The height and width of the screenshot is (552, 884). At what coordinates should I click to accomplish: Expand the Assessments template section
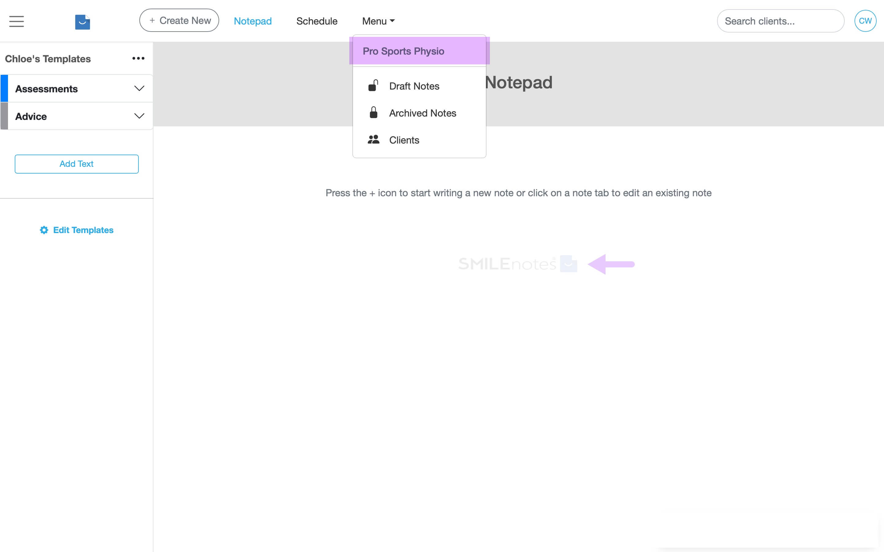pos(139,88)
